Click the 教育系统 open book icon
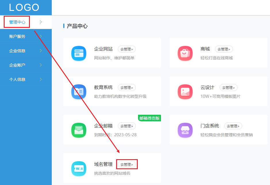This screenshot has height=185, width=270. [x=79, y=92]
